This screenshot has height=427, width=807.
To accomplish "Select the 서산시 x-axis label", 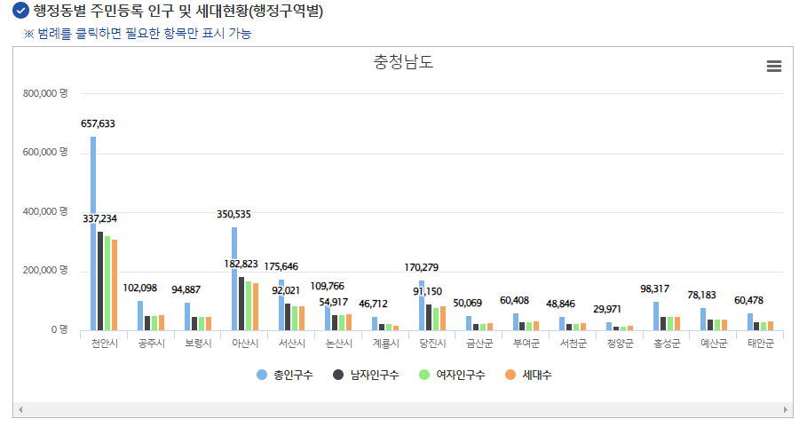I will (x=291, y=344).
